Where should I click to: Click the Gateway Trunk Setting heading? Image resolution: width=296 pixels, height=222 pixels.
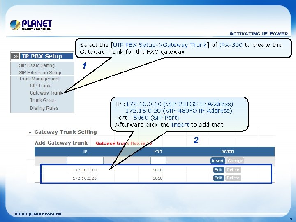coord(65,132)
